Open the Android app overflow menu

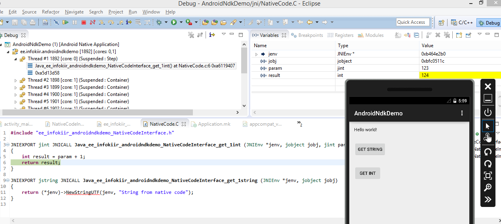click(462, 113)
